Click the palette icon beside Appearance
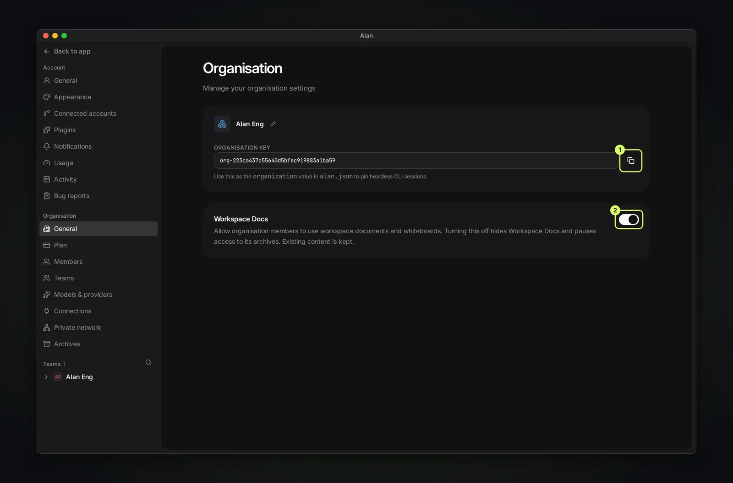The image size is (733, 483). (x=47, y=97)
